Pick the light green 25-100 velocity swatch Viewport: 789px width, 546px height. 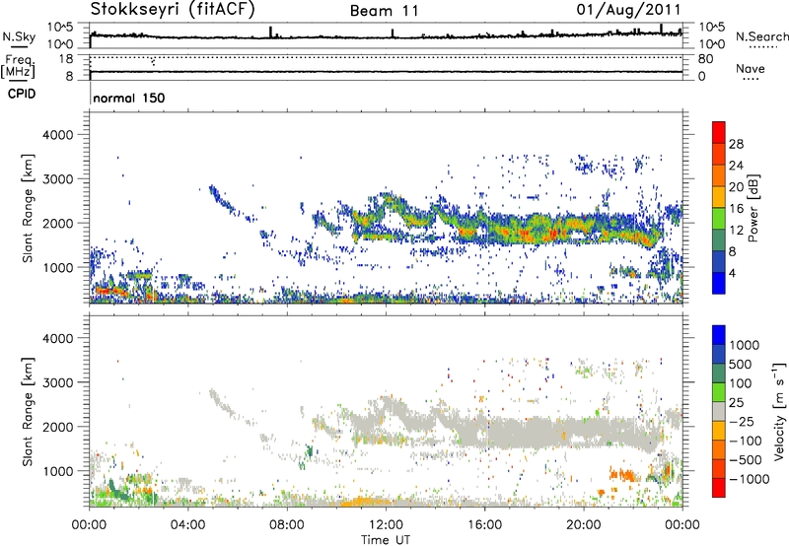(719, 392)
